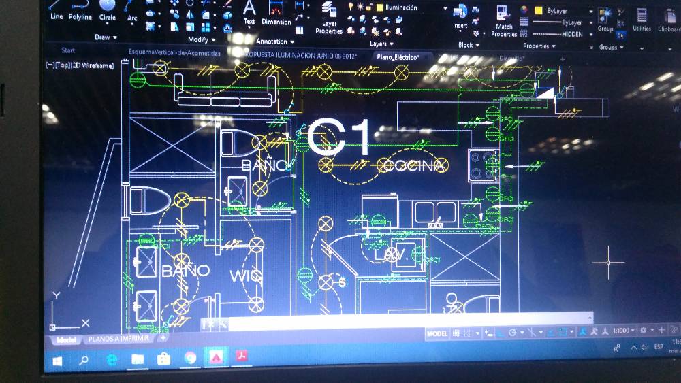This screenshot has height=383, width=681.
Task: Expand the Properties panel
Action: [539, 46]
